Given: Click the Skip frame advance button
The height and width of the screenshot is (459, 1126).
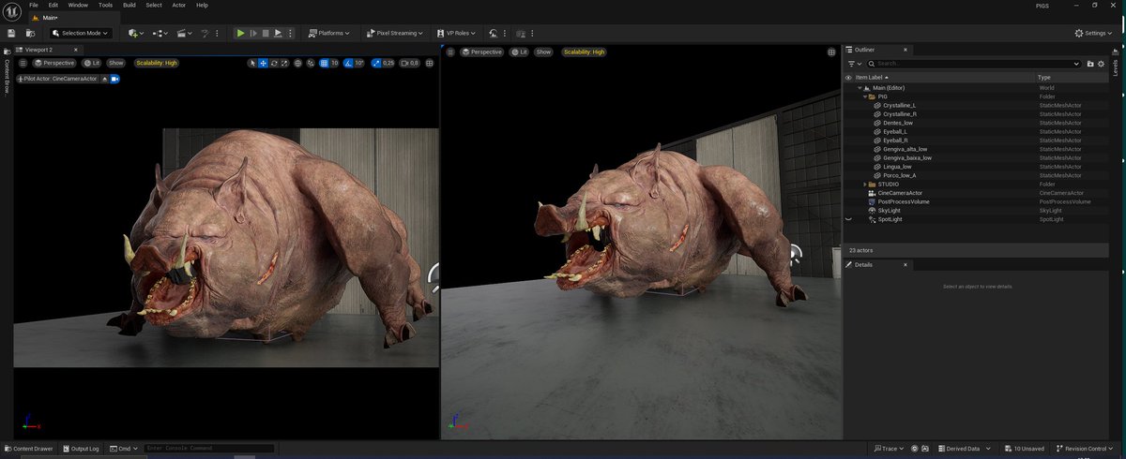Looking at the screenshot, I should tap(252, 33).
